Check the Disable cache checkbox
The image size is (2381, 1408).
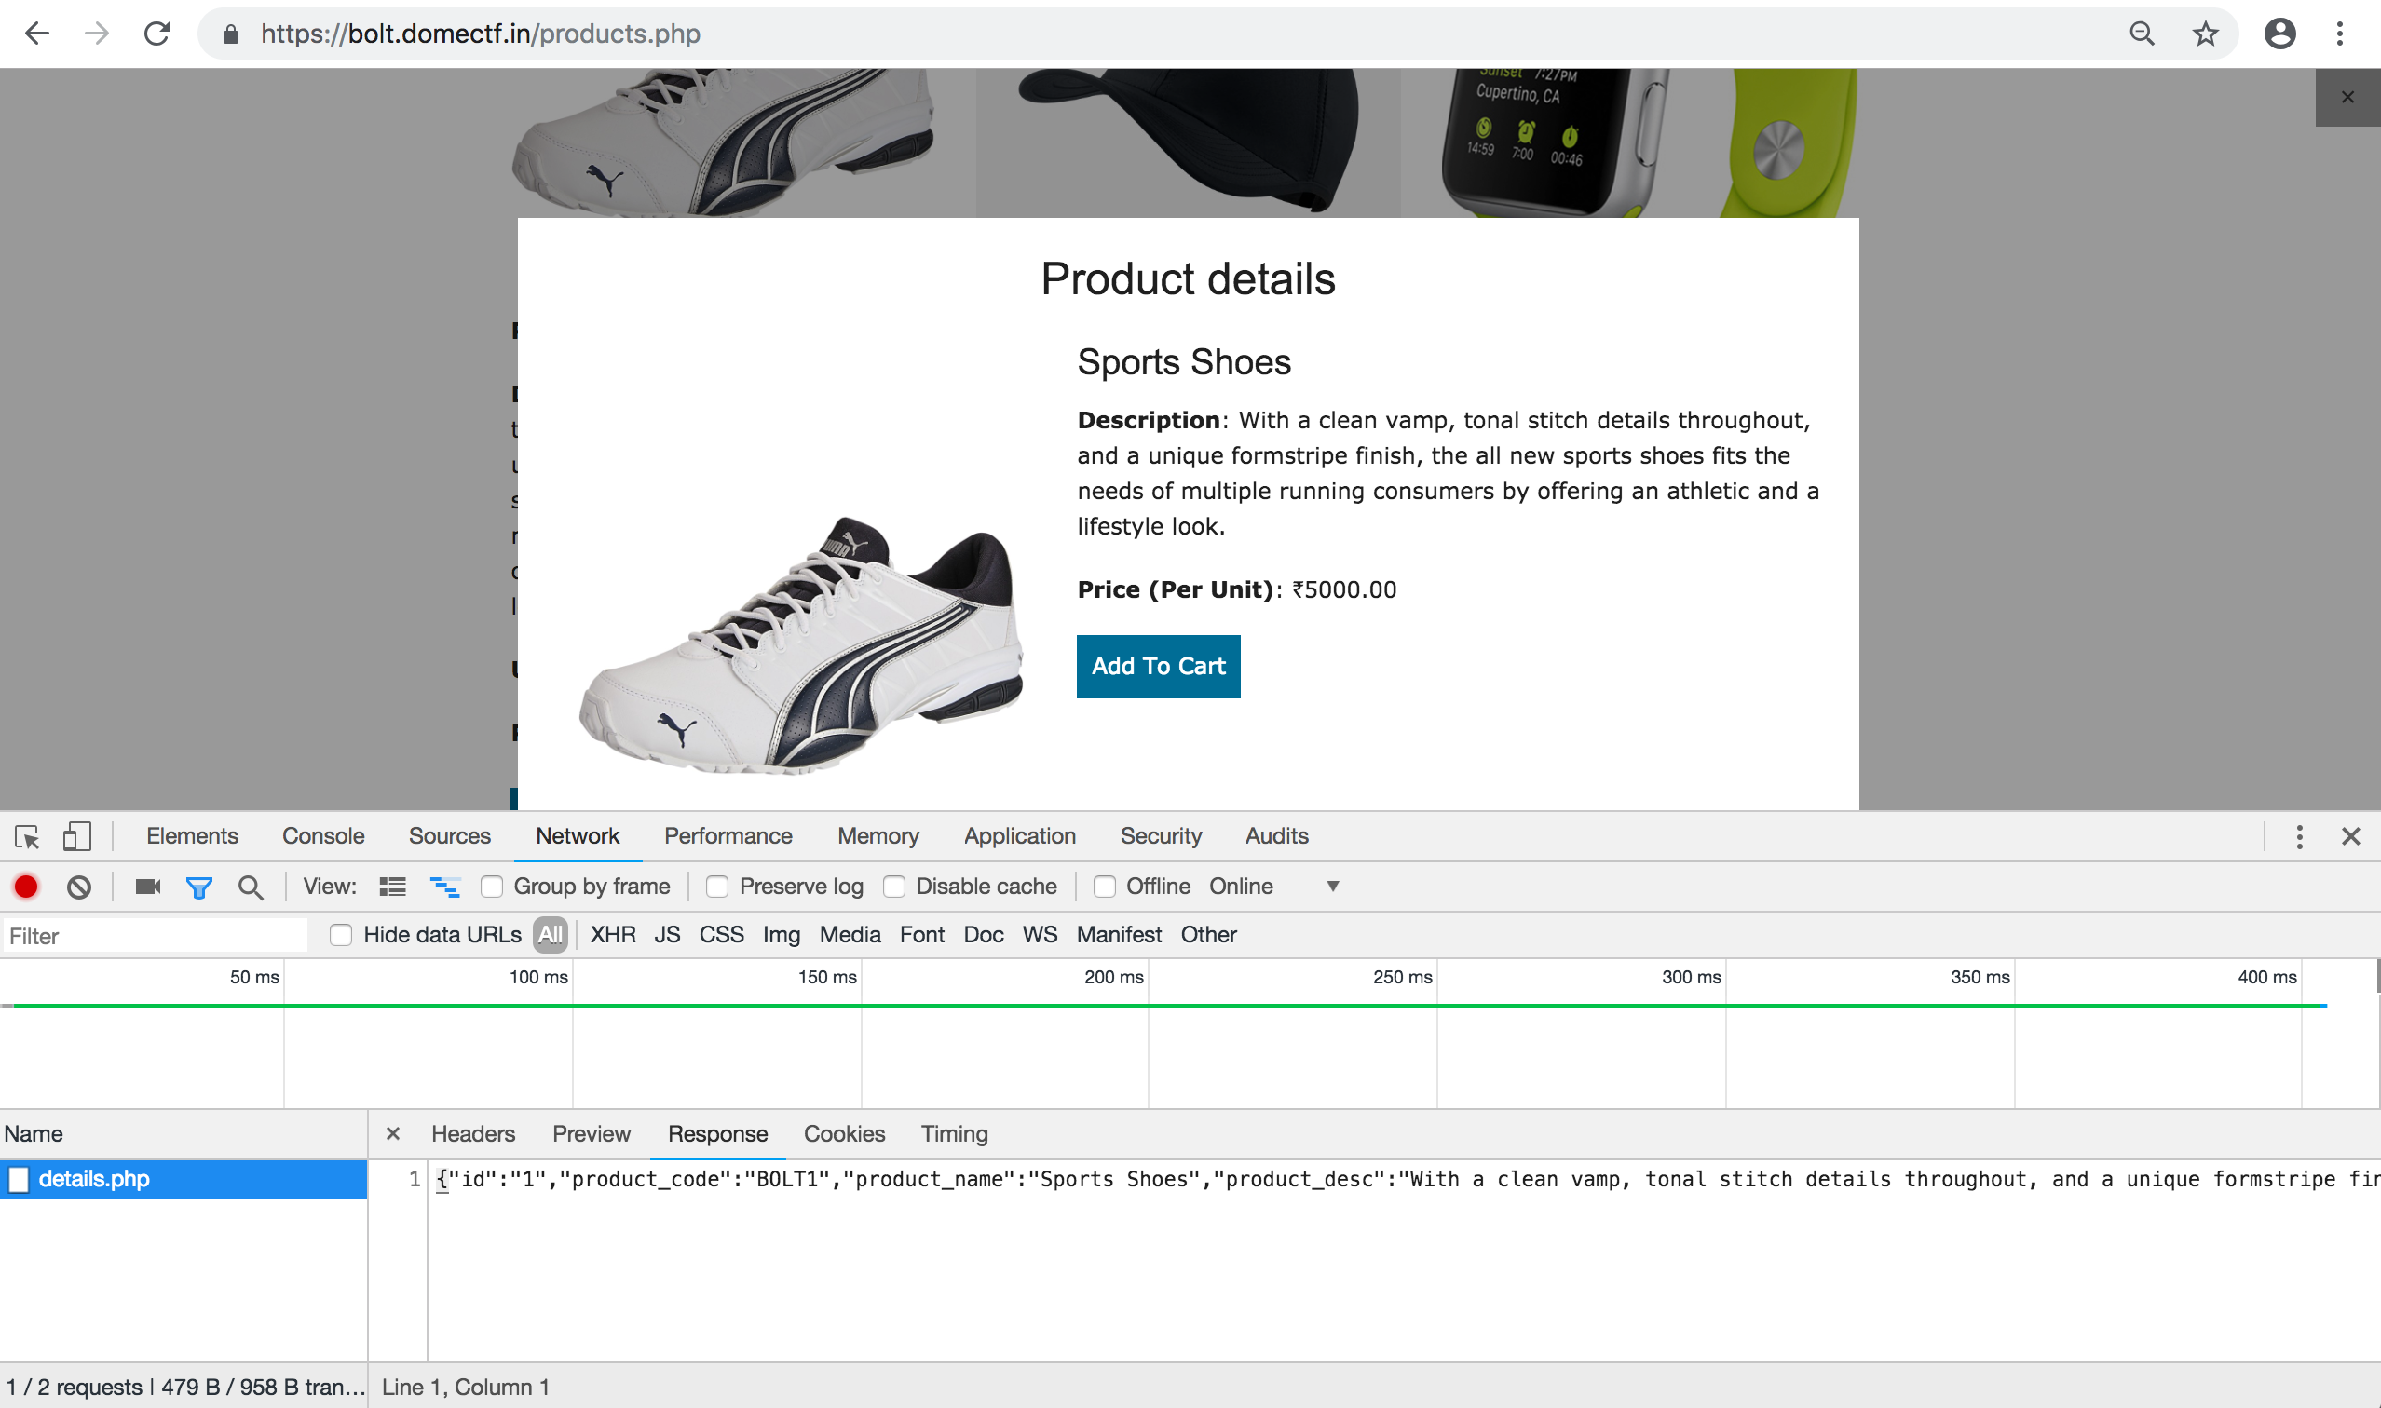pyautogui.click(x=894, y=887)
